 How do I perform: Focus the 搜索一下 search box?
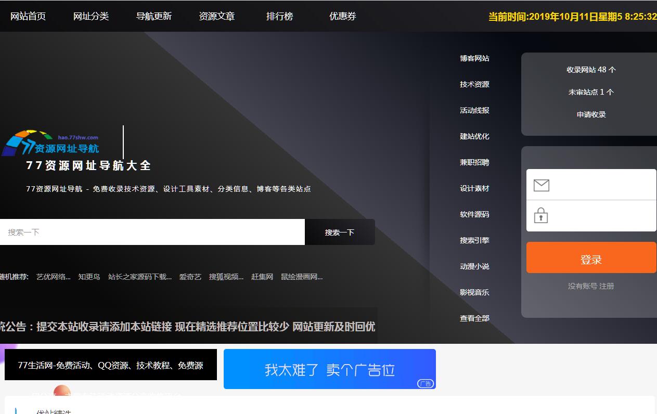[152, 232]
